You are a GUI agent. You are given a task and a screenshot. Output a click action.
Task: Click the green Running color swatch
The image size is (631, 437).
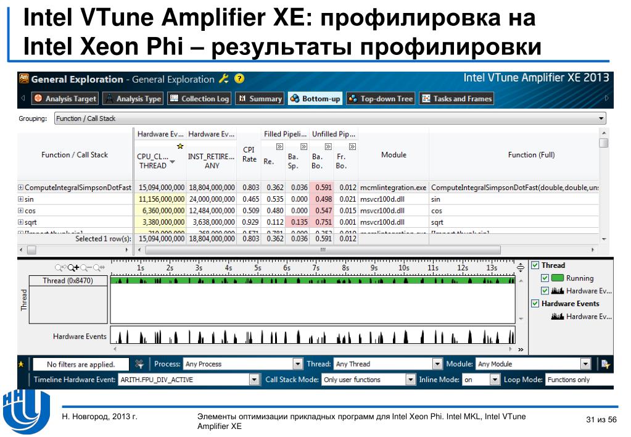coord(558,278)
